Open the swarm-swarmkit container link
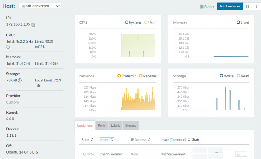The image size is (261, 159). pos(113,154)
